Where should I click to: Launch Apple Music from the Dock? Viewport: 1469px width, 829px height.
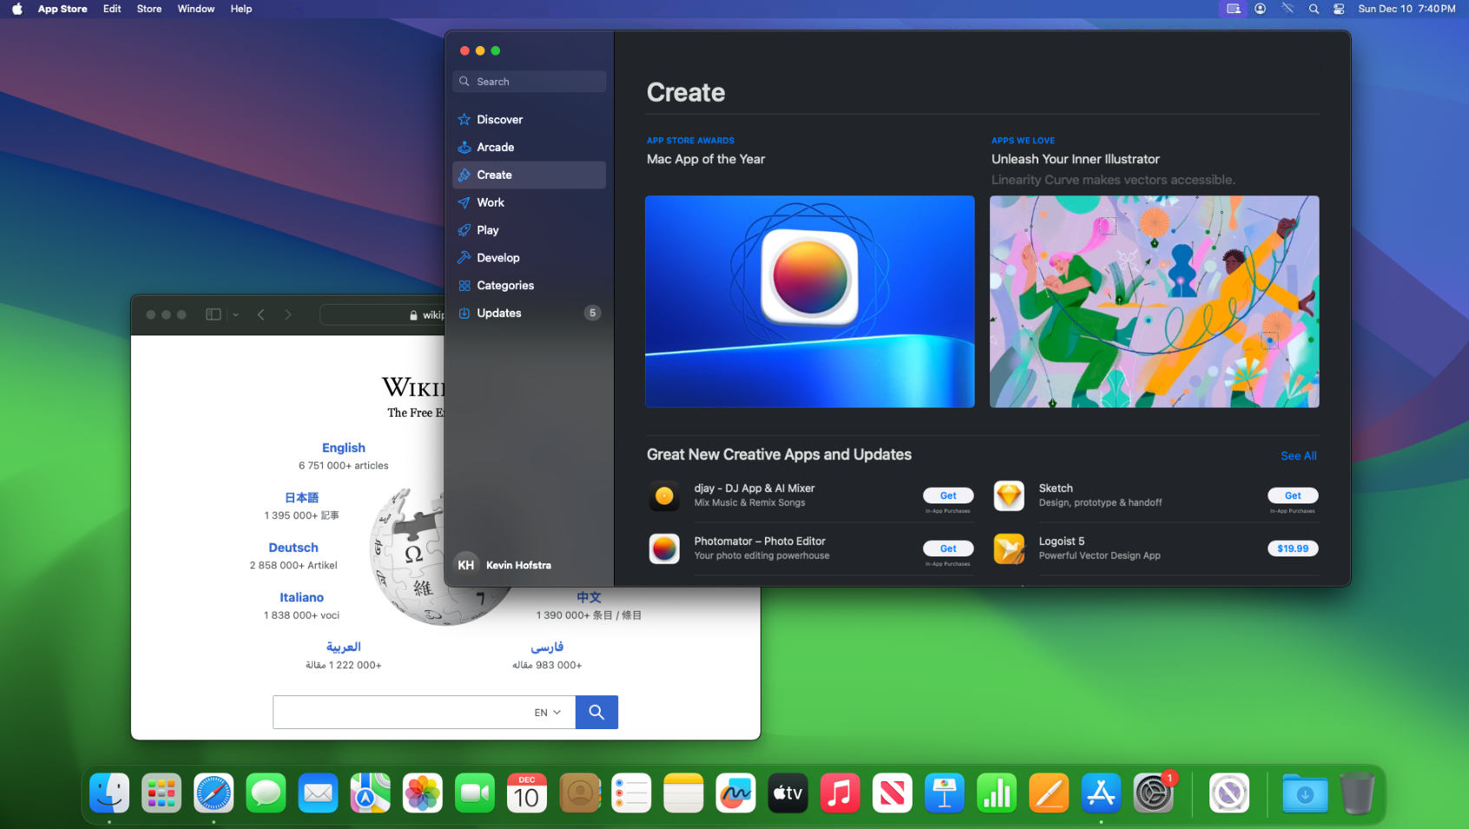(840, 793)
